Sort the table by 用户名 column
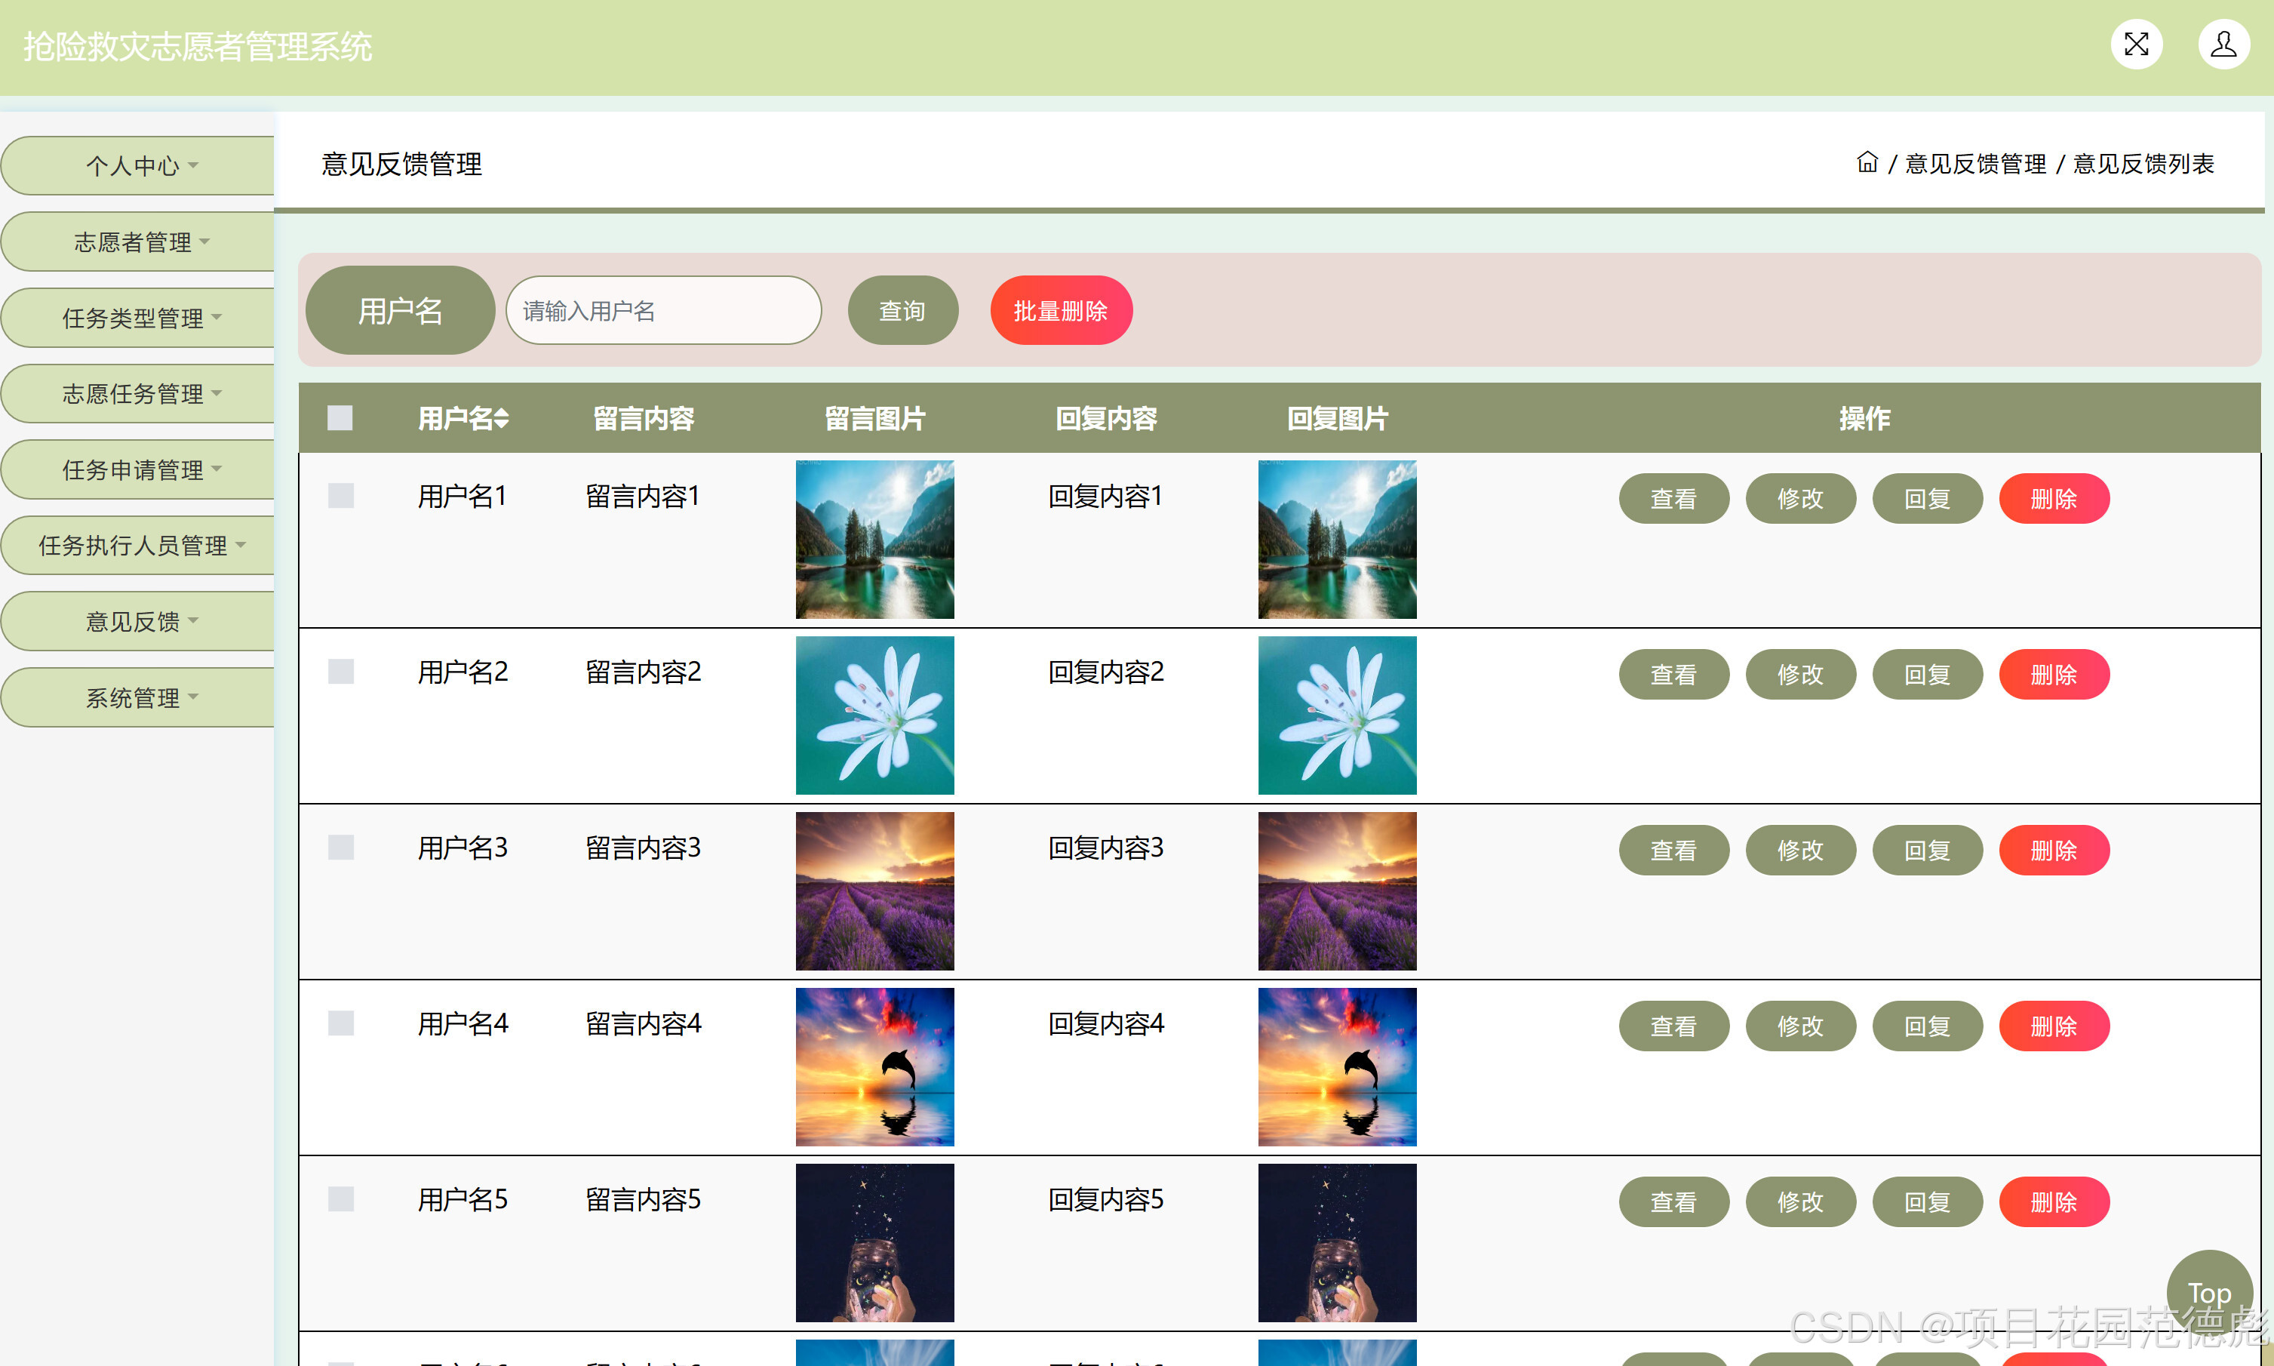The width and height of the screenshot is (2274, 1366). click(462, 418)
